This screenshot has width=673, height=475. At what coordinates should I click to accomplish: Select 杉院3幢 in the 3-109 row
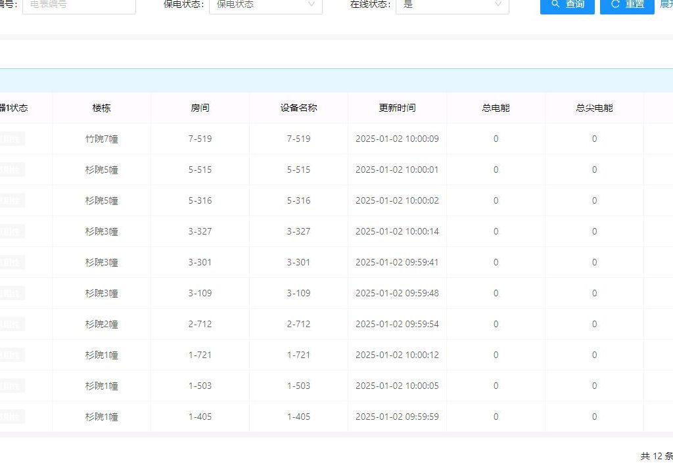pyautogui.click(x=102, y=294)
